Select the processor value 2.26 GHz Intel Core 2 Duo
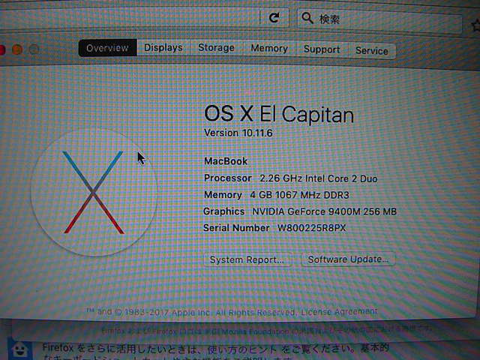The height and width of the screenshot is (360, 480). click(318, 178)
